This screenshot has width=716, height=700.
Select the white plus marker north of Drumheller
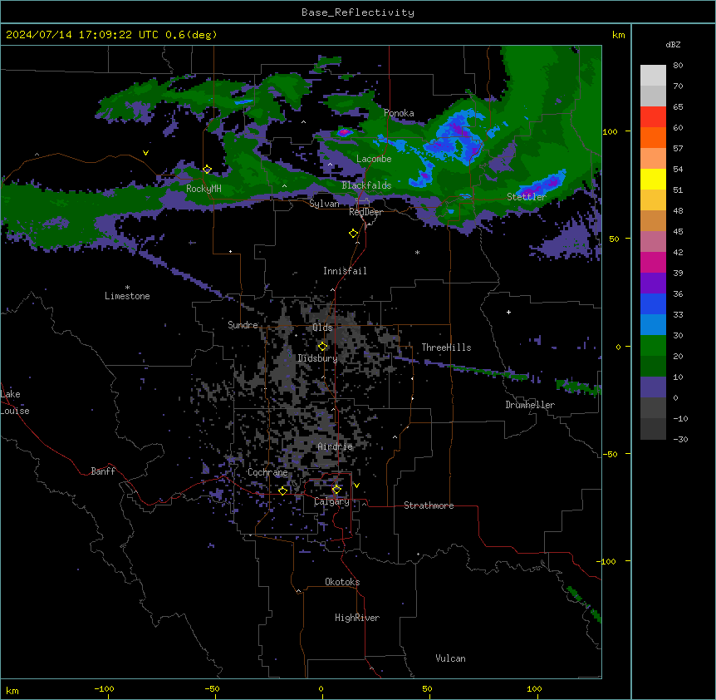pyautogui.click(x=508, y=312)
